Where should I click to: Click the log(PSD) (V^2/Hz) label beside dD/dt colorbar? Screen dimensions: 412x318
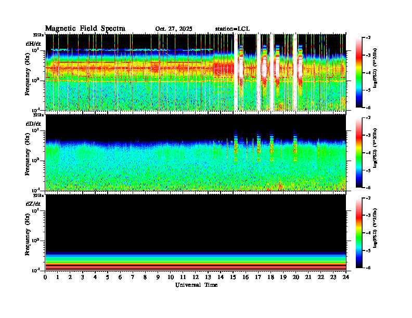point(375,148)
